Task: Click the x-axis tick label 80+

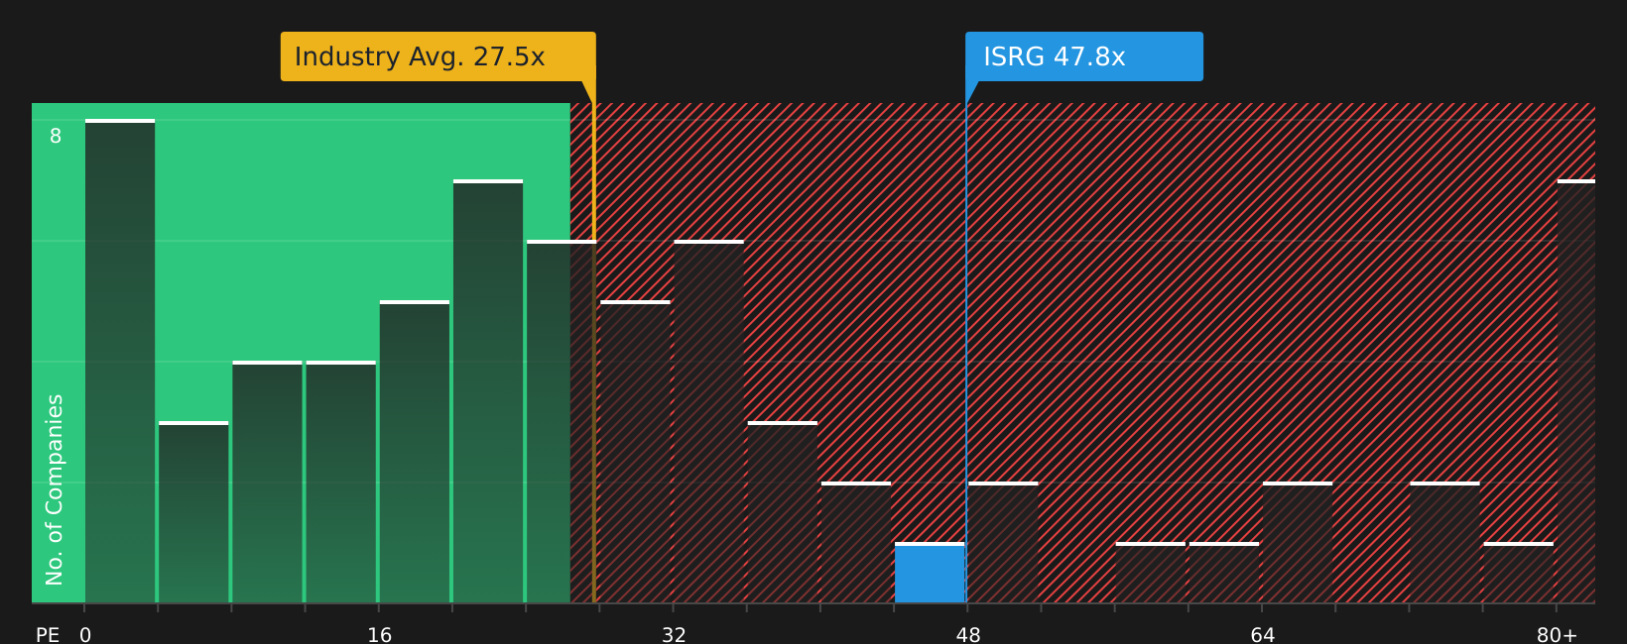Action: (x=1557, y=635)
